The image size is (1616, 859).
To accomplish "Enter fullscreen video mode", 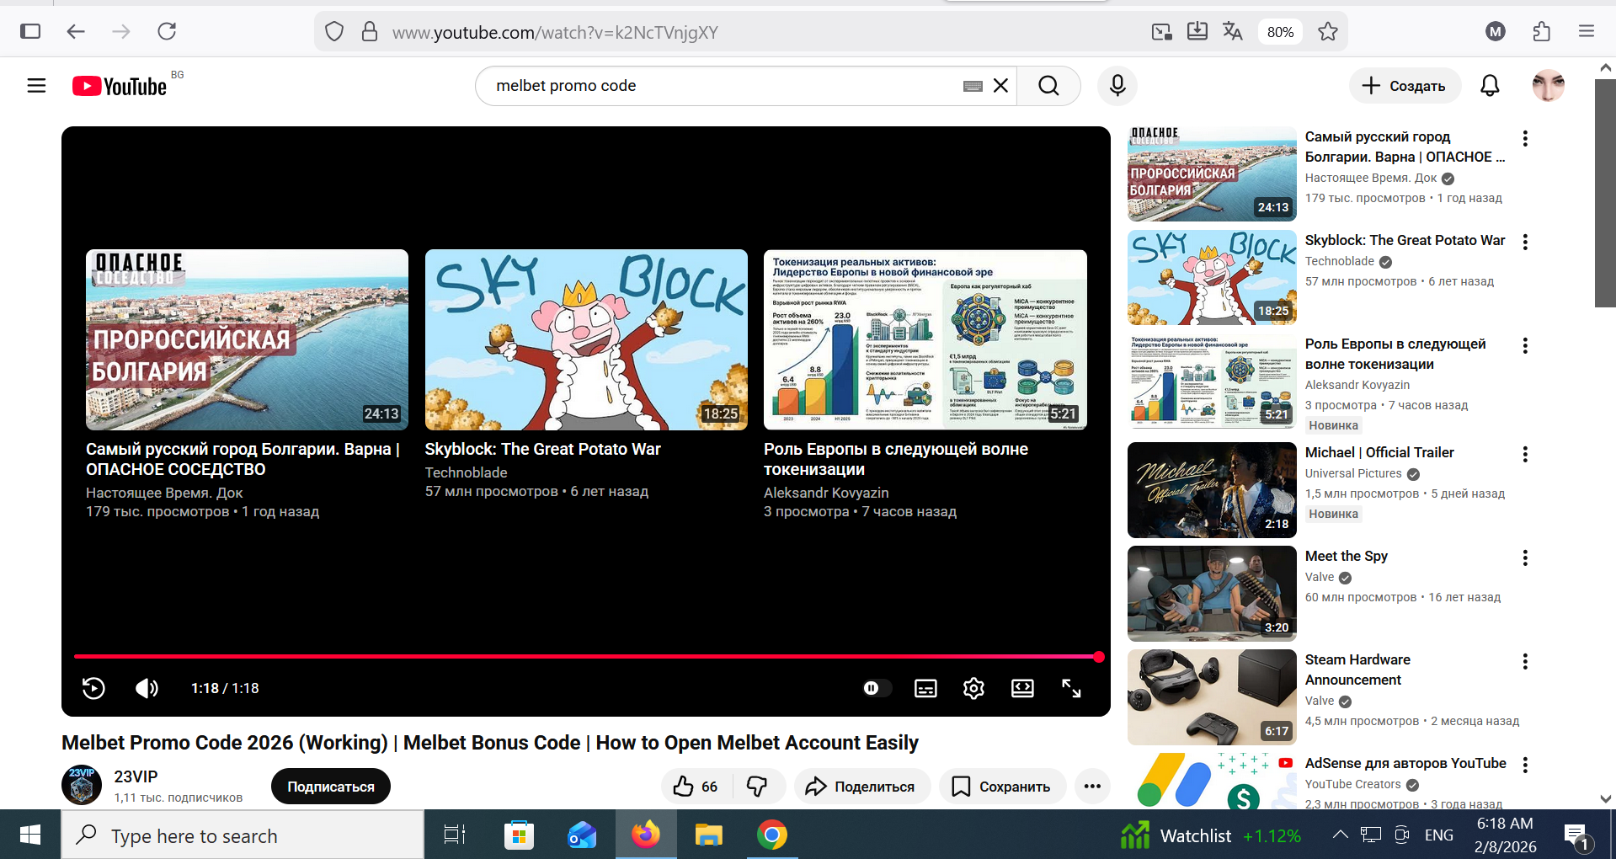I will 1071,688.
